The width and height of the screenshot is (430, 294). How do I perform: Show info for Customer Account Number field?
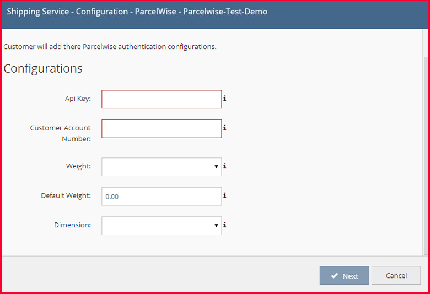pos(224,128)
